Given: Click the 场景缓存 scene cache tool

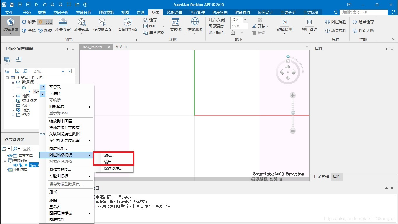Looking at the screenshot, I should (x=363, y=22).
